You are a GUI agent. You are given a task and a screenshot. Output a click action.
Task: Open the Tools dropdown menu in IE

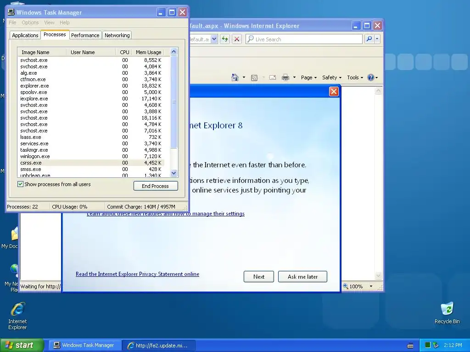355,77
